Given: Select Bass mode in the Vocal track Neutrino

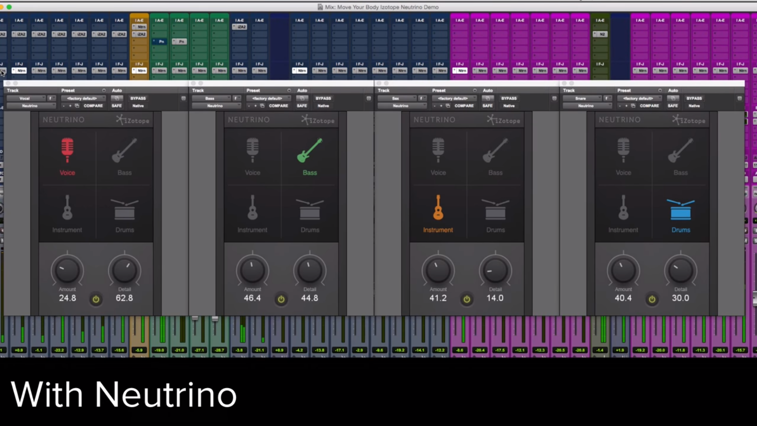Looking at the screenshot, I should point(124,157).
